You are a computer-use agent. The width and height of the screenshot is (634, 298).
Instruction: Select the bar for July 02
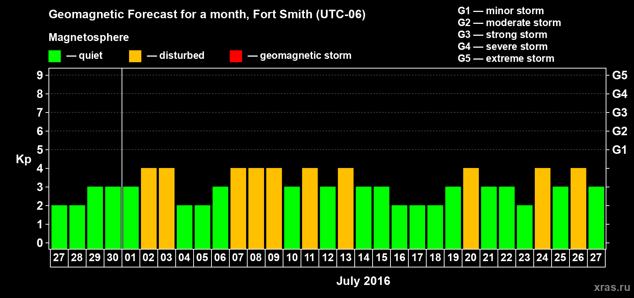click(x=149, y=208)
